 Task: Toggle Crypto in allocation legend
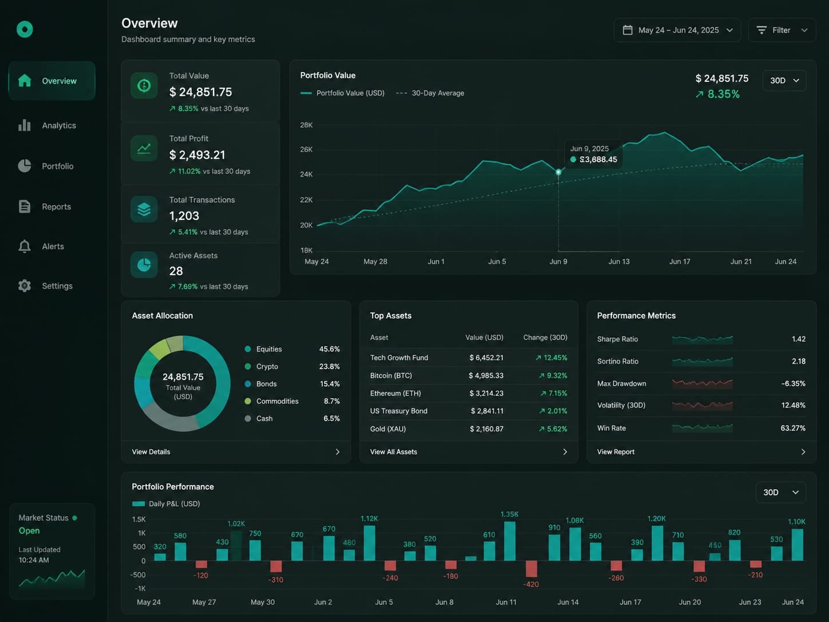tap(292, 367)
